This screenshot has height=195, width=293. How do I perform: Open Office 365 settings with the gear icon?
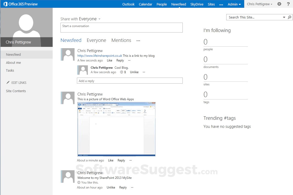click(279, 4)
